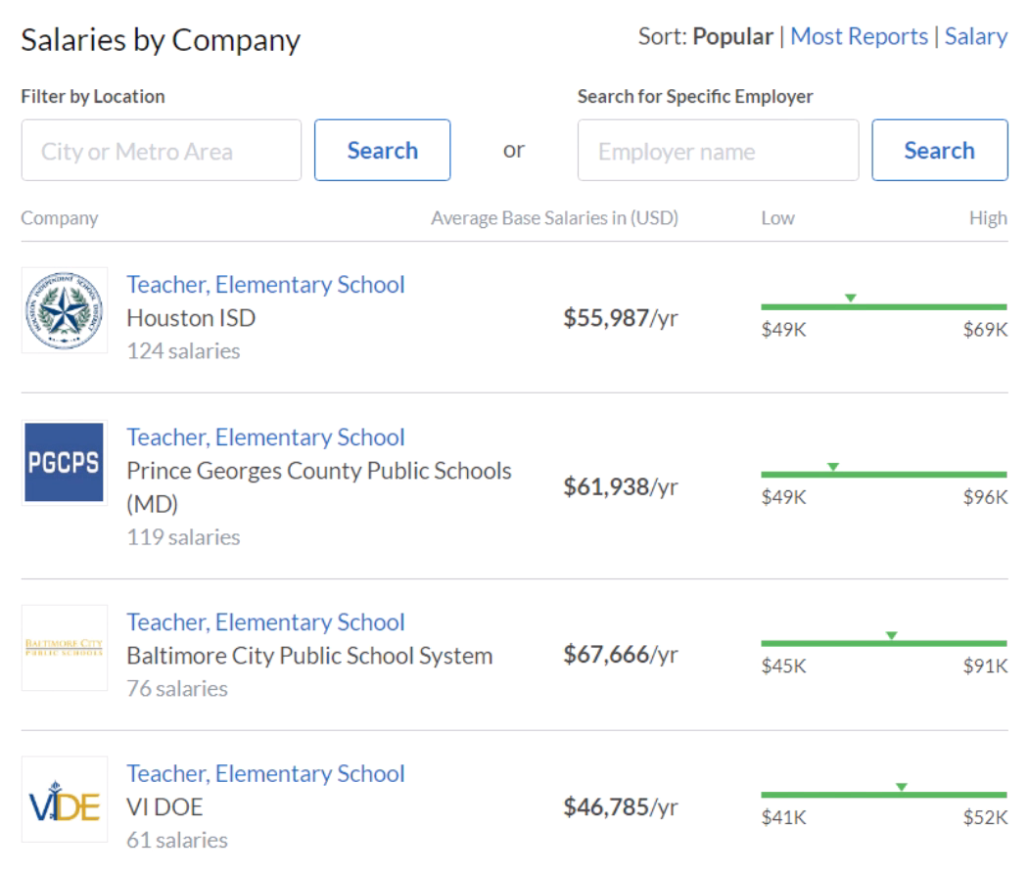View Baltimore City teacher salary page
This screenshot has height=874, width=1029.
(x=265, y=621)
